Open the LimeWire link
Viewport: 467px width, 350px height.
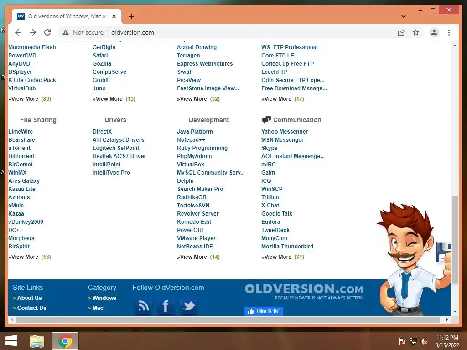coord(21,132)
